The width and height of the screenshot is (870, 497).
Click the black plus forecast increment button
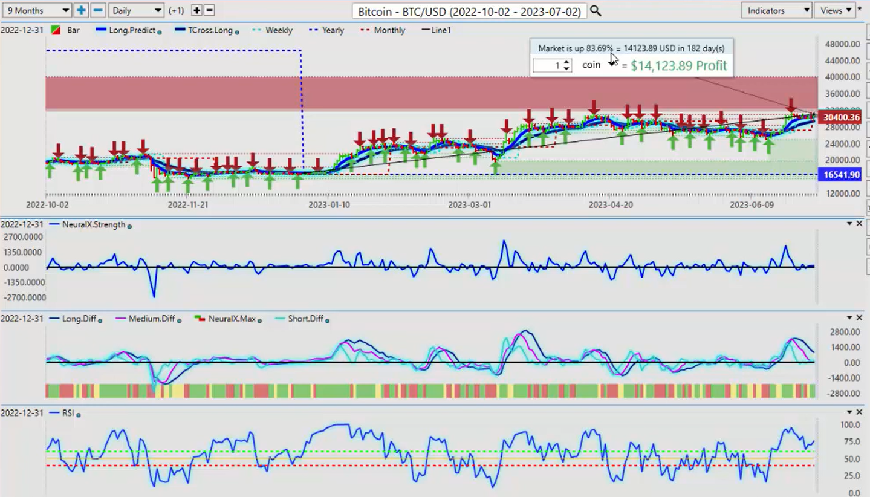click(x=196, y=10)
